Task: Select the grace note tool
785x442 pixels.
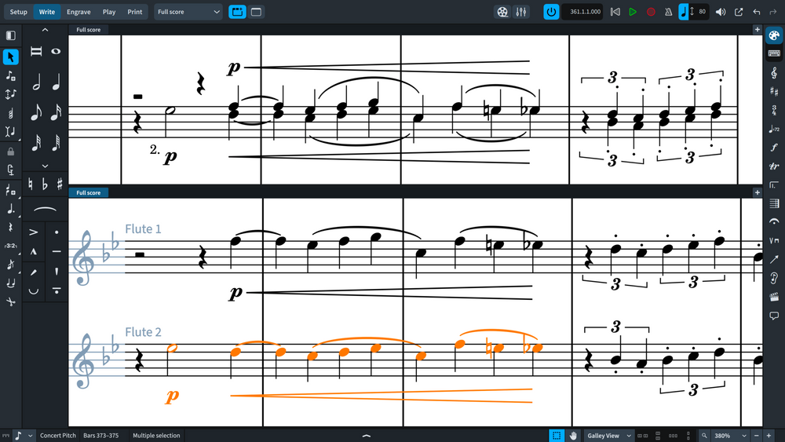Action: [x=10, y=265]
